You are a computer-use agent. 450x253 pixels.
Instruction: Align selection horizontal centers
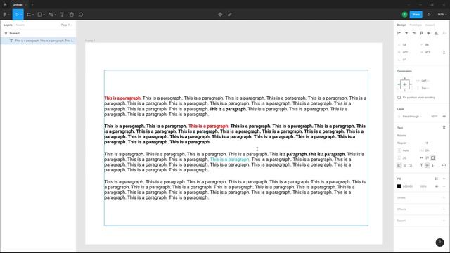(x=406, y=33)
